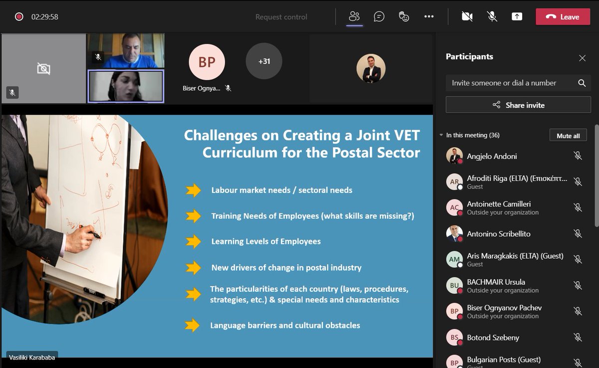Click the muted mic badge on blue shirt tile

click(x=98, y=57)
